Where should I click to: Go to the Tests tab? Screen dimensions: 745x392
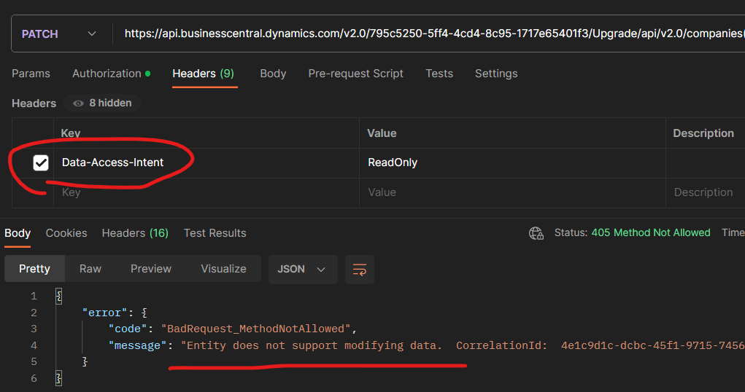click(439, 74)
